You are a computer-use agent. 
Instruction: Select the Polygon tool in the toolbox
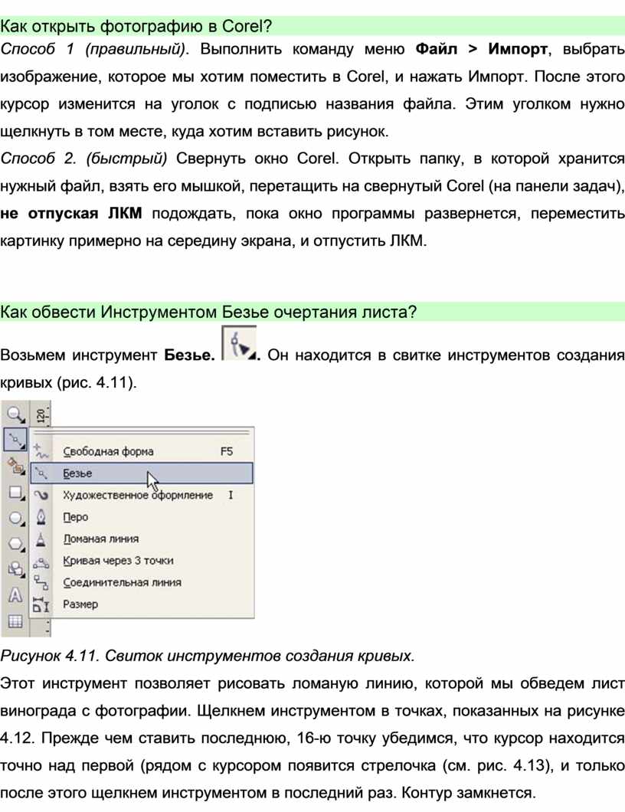pyautogui.click(x=15, y=544)
